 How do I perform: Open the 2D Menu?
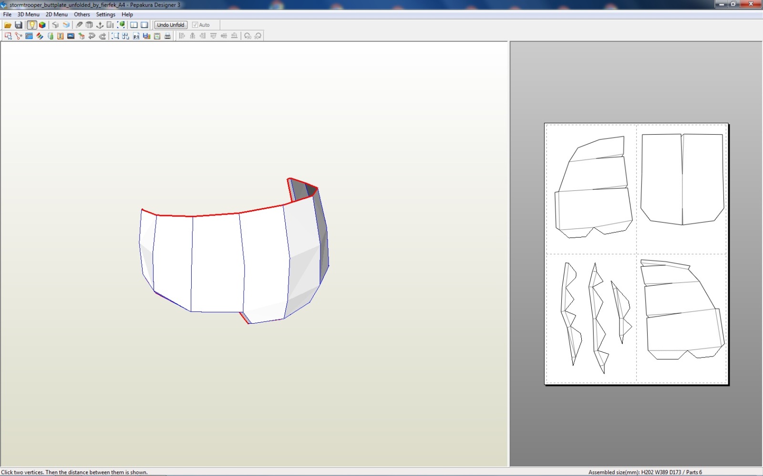57,14
